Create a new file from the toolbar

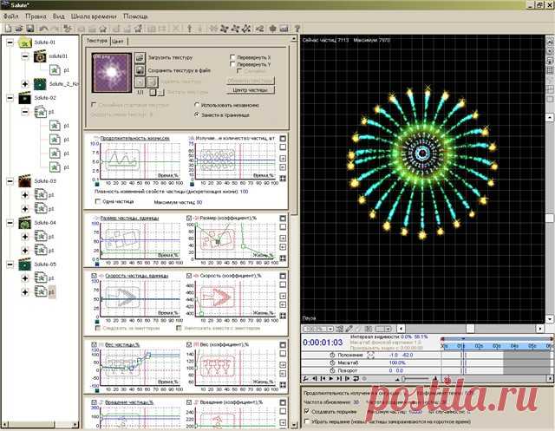click(x=8, y=29)
